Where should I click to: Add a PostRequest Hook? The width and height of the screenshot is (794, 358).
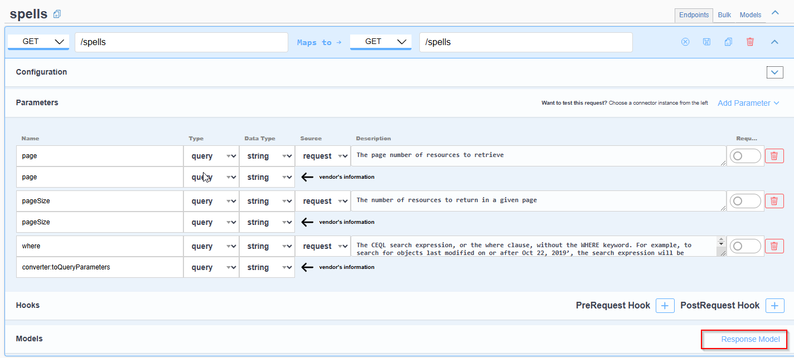click(774, 305)
